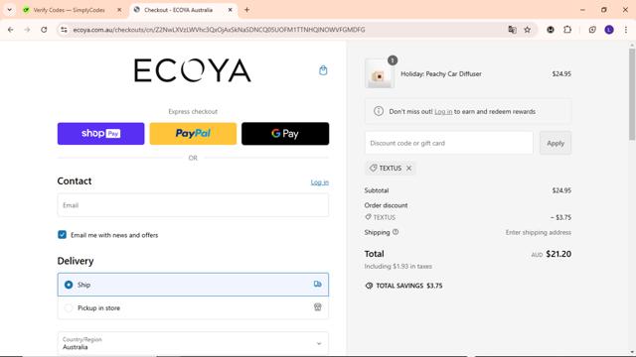Toggle Email me with news and offers
The image size is (636, 357).
[62, 235]
